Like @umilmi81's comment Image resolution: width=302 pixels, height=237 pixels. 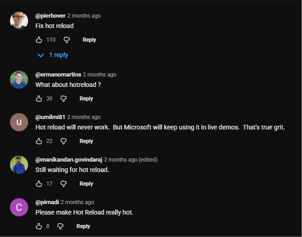(38, 141)
